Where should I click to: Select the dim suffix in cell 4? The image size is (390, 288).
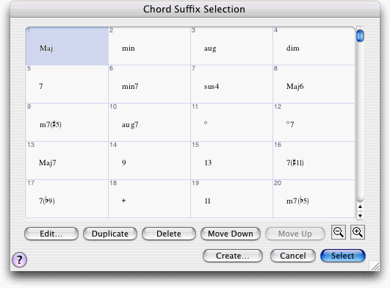click(314, 46)
